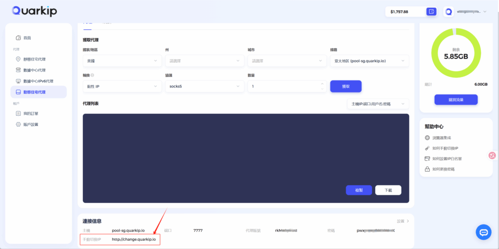The width and height of the screenshot is (499, 249).
Task: Click the 數據中心代理 server icon
Action: [x=19, y=70]
